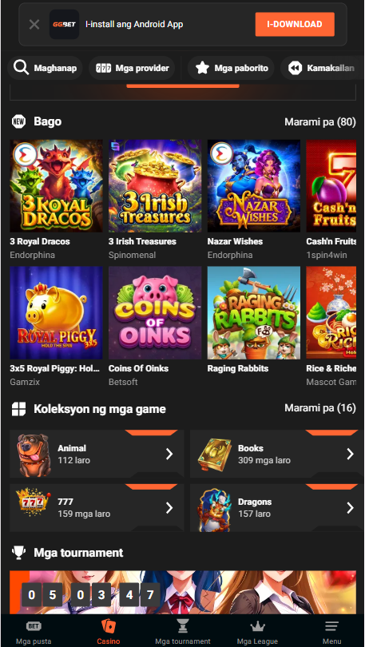Open the Mga provider slot icon filter
Screen dimensions: 365x647
[x=104, y=68]
